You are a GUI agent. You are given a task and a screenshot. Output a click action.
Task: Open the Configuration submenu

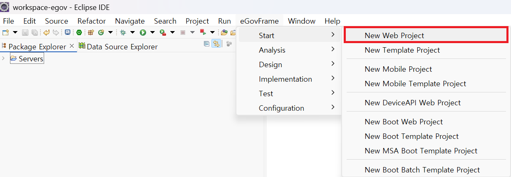coord(281,108)
